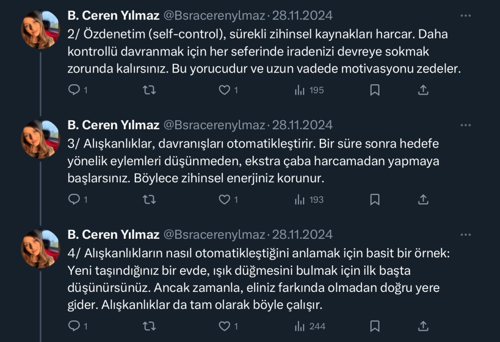Share the 2/ Özdenetim tweet
The height and width of the screenshot is (342, 500).
pyautogui.click(x=424, y=90)
